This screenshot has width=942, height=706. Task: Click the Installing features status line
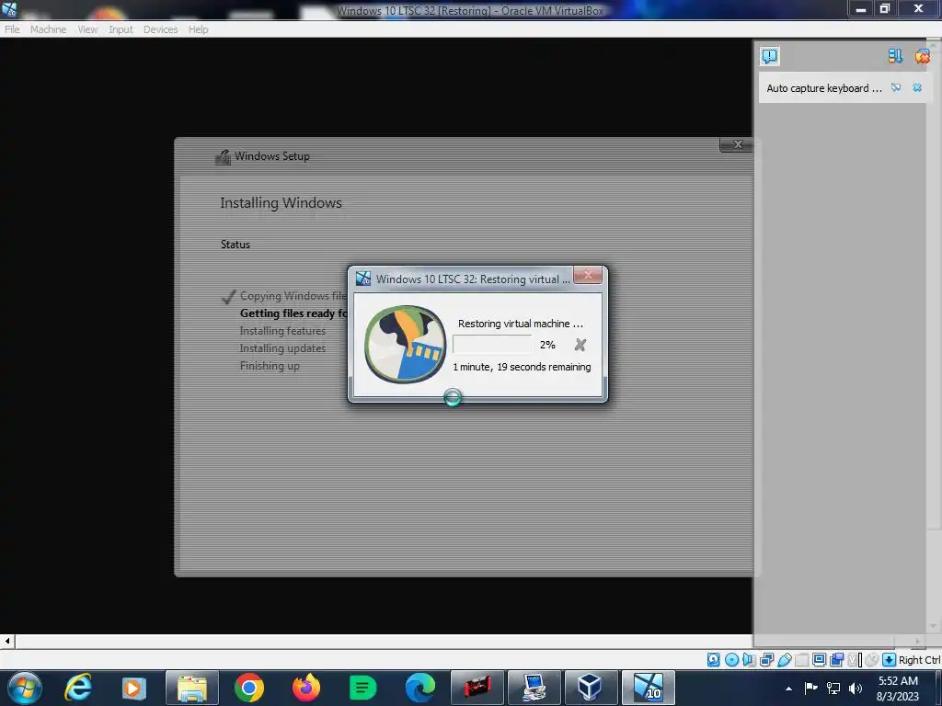tap(282, 331)
